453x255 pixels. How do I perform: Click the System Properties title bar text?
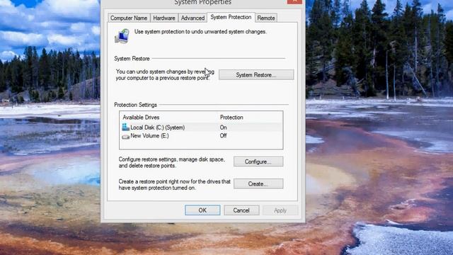[202, 2]
